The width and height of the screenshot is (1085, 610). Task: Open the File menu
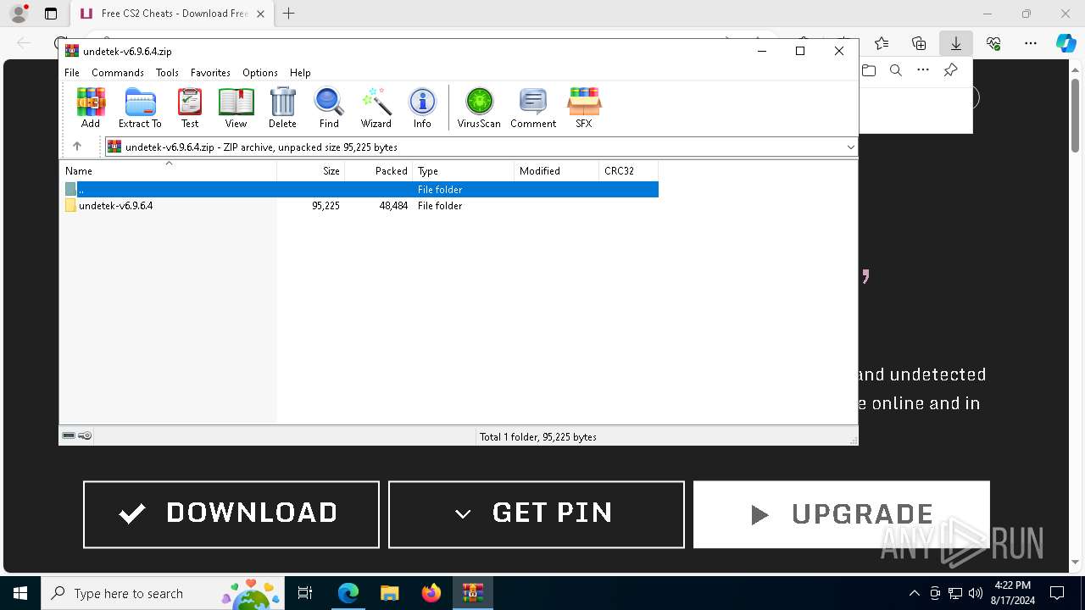pos(72,73)
